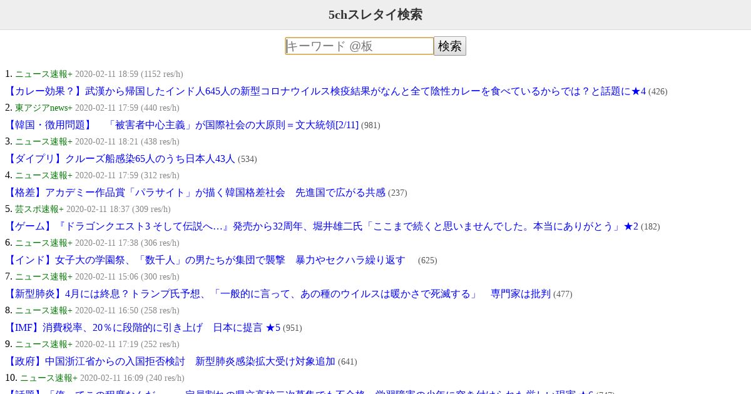Open the ドラゴンクエスト3 32周年 thread link
Screen dimensions: 751x394
322,226
